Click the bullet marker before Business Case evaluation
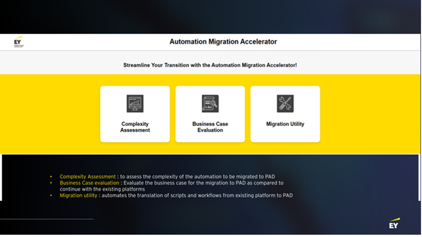The height and width of the screenshot is (237, 422). 51,183
